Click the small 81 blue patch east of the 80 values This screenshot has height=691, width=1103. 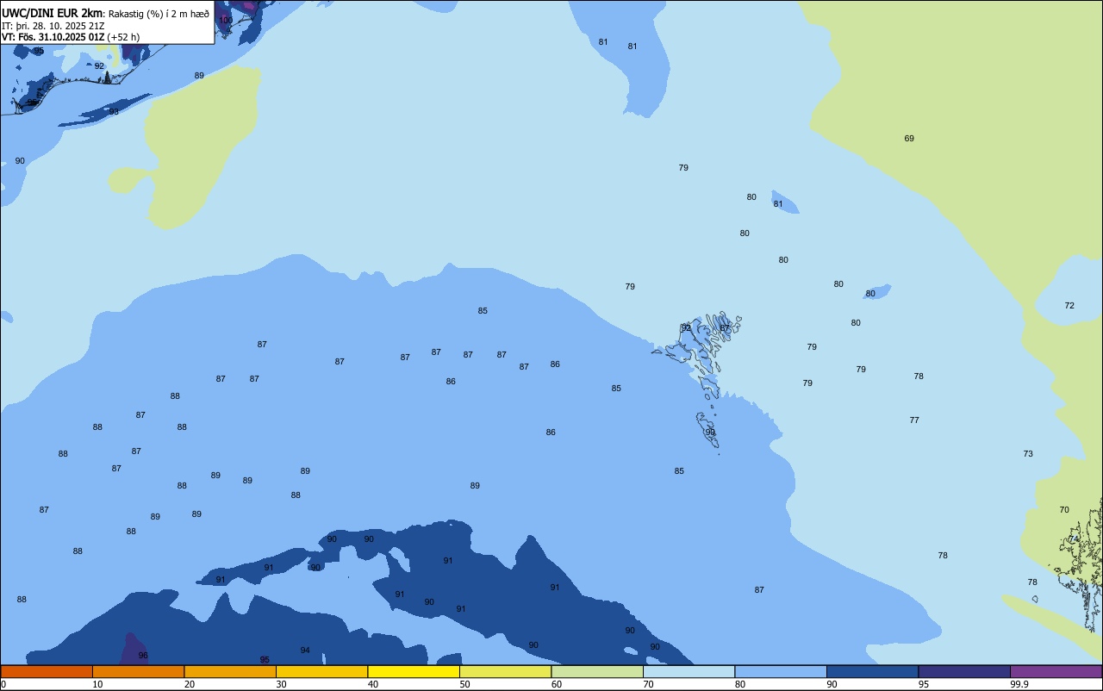pos(785,203)
